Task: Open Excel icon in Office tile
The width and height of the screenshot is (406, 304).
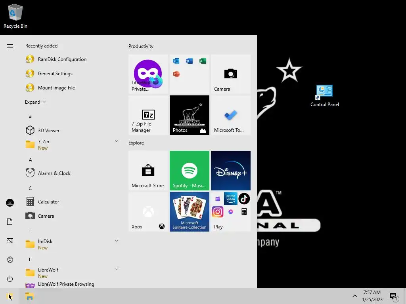Action: coord(203,61)
